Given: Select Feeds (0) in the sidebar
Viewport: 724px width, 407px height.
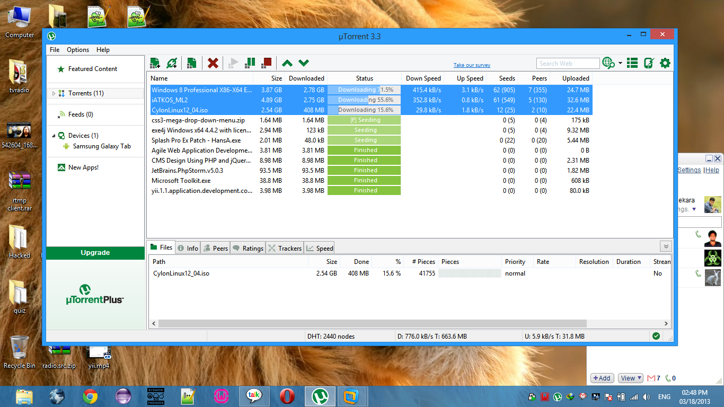Looking at the screenshot, I should (x=81, y=114).
